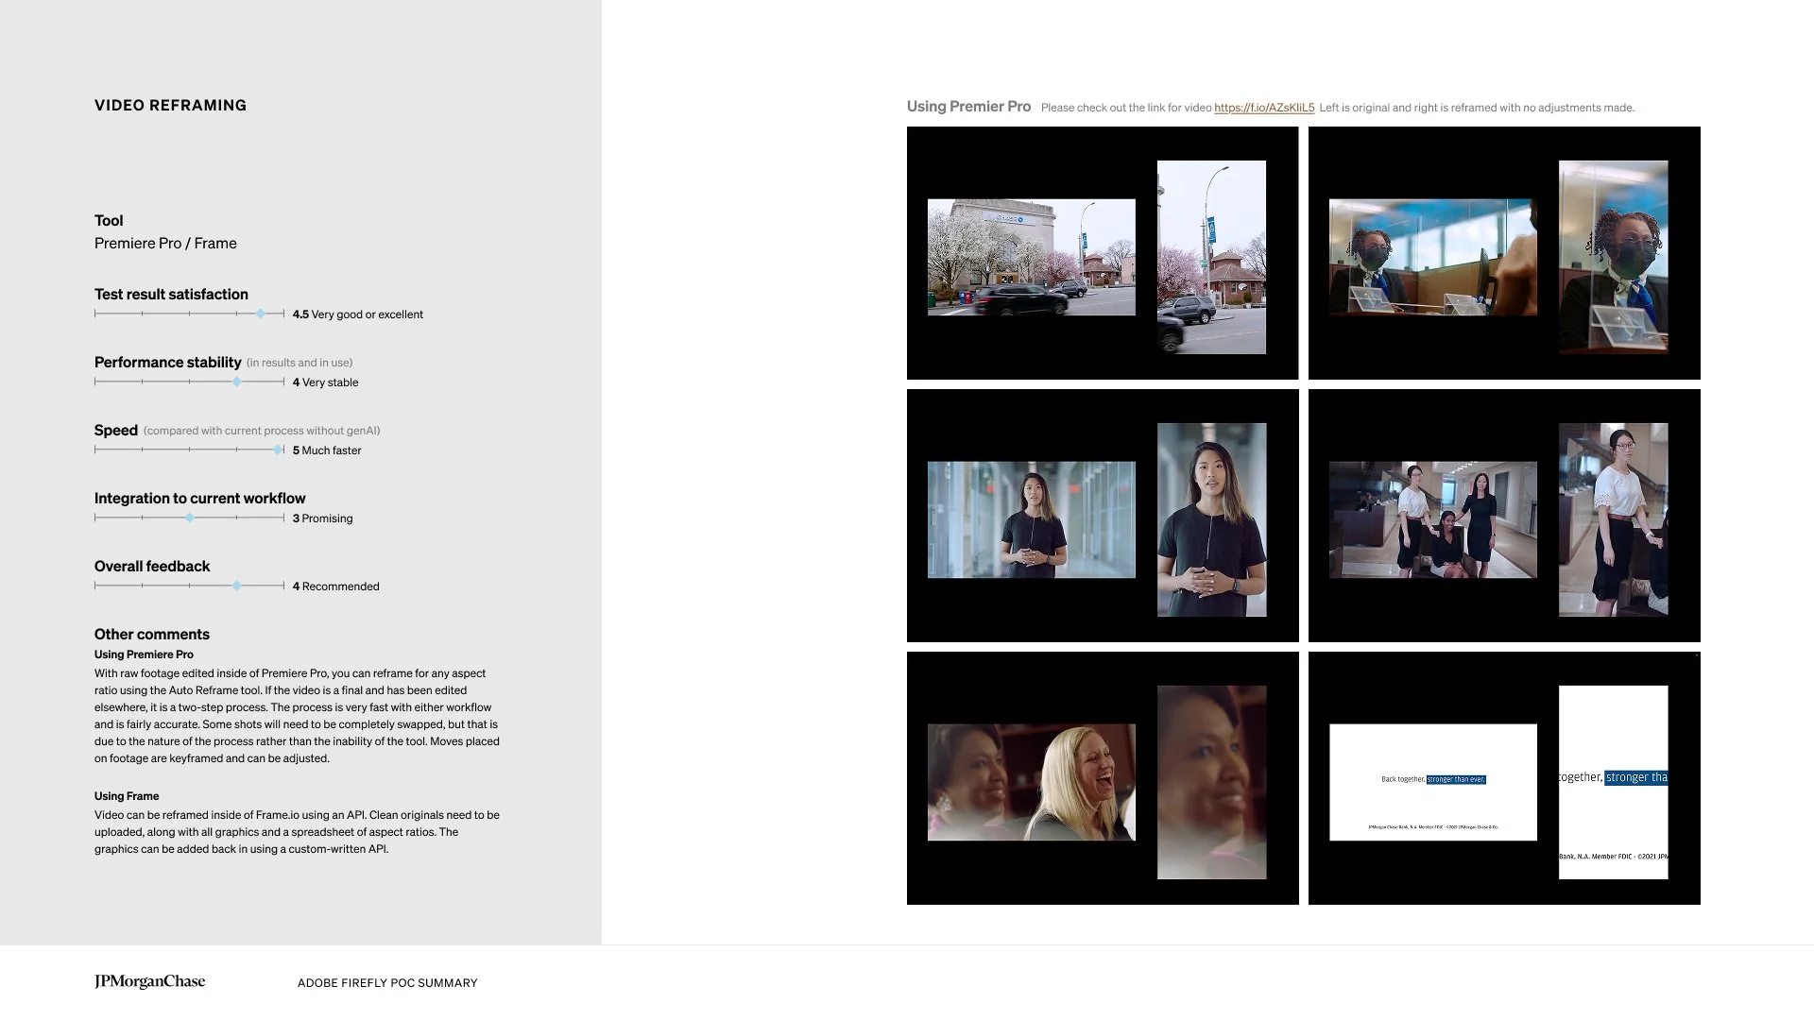Viewport: 1814px width, 1020px height.
Task: Click the Performance stability slider marker
Action: pyautogui.click(x=237, y=382)
